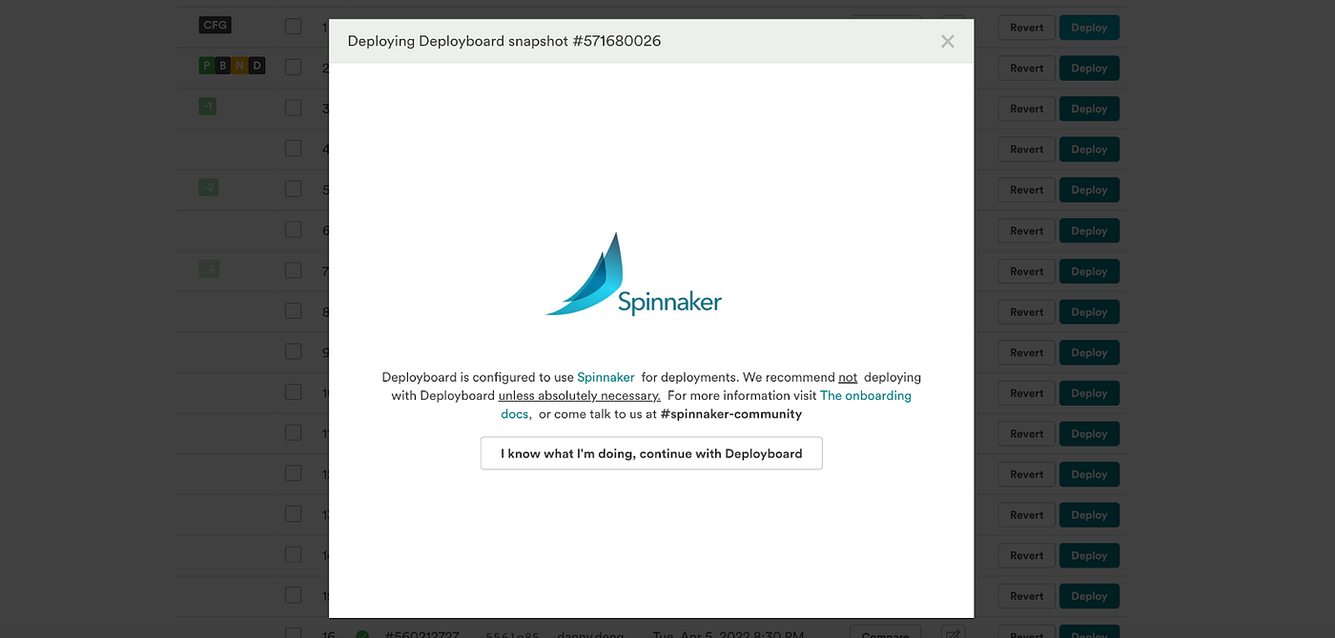The image size is (1335, 638).
Task: Revert the row 2 snapshot
Action: (1027, 68)
